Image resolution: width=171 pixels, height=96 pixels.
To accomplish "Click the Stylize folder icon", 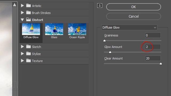I will [x=28, y=54].
